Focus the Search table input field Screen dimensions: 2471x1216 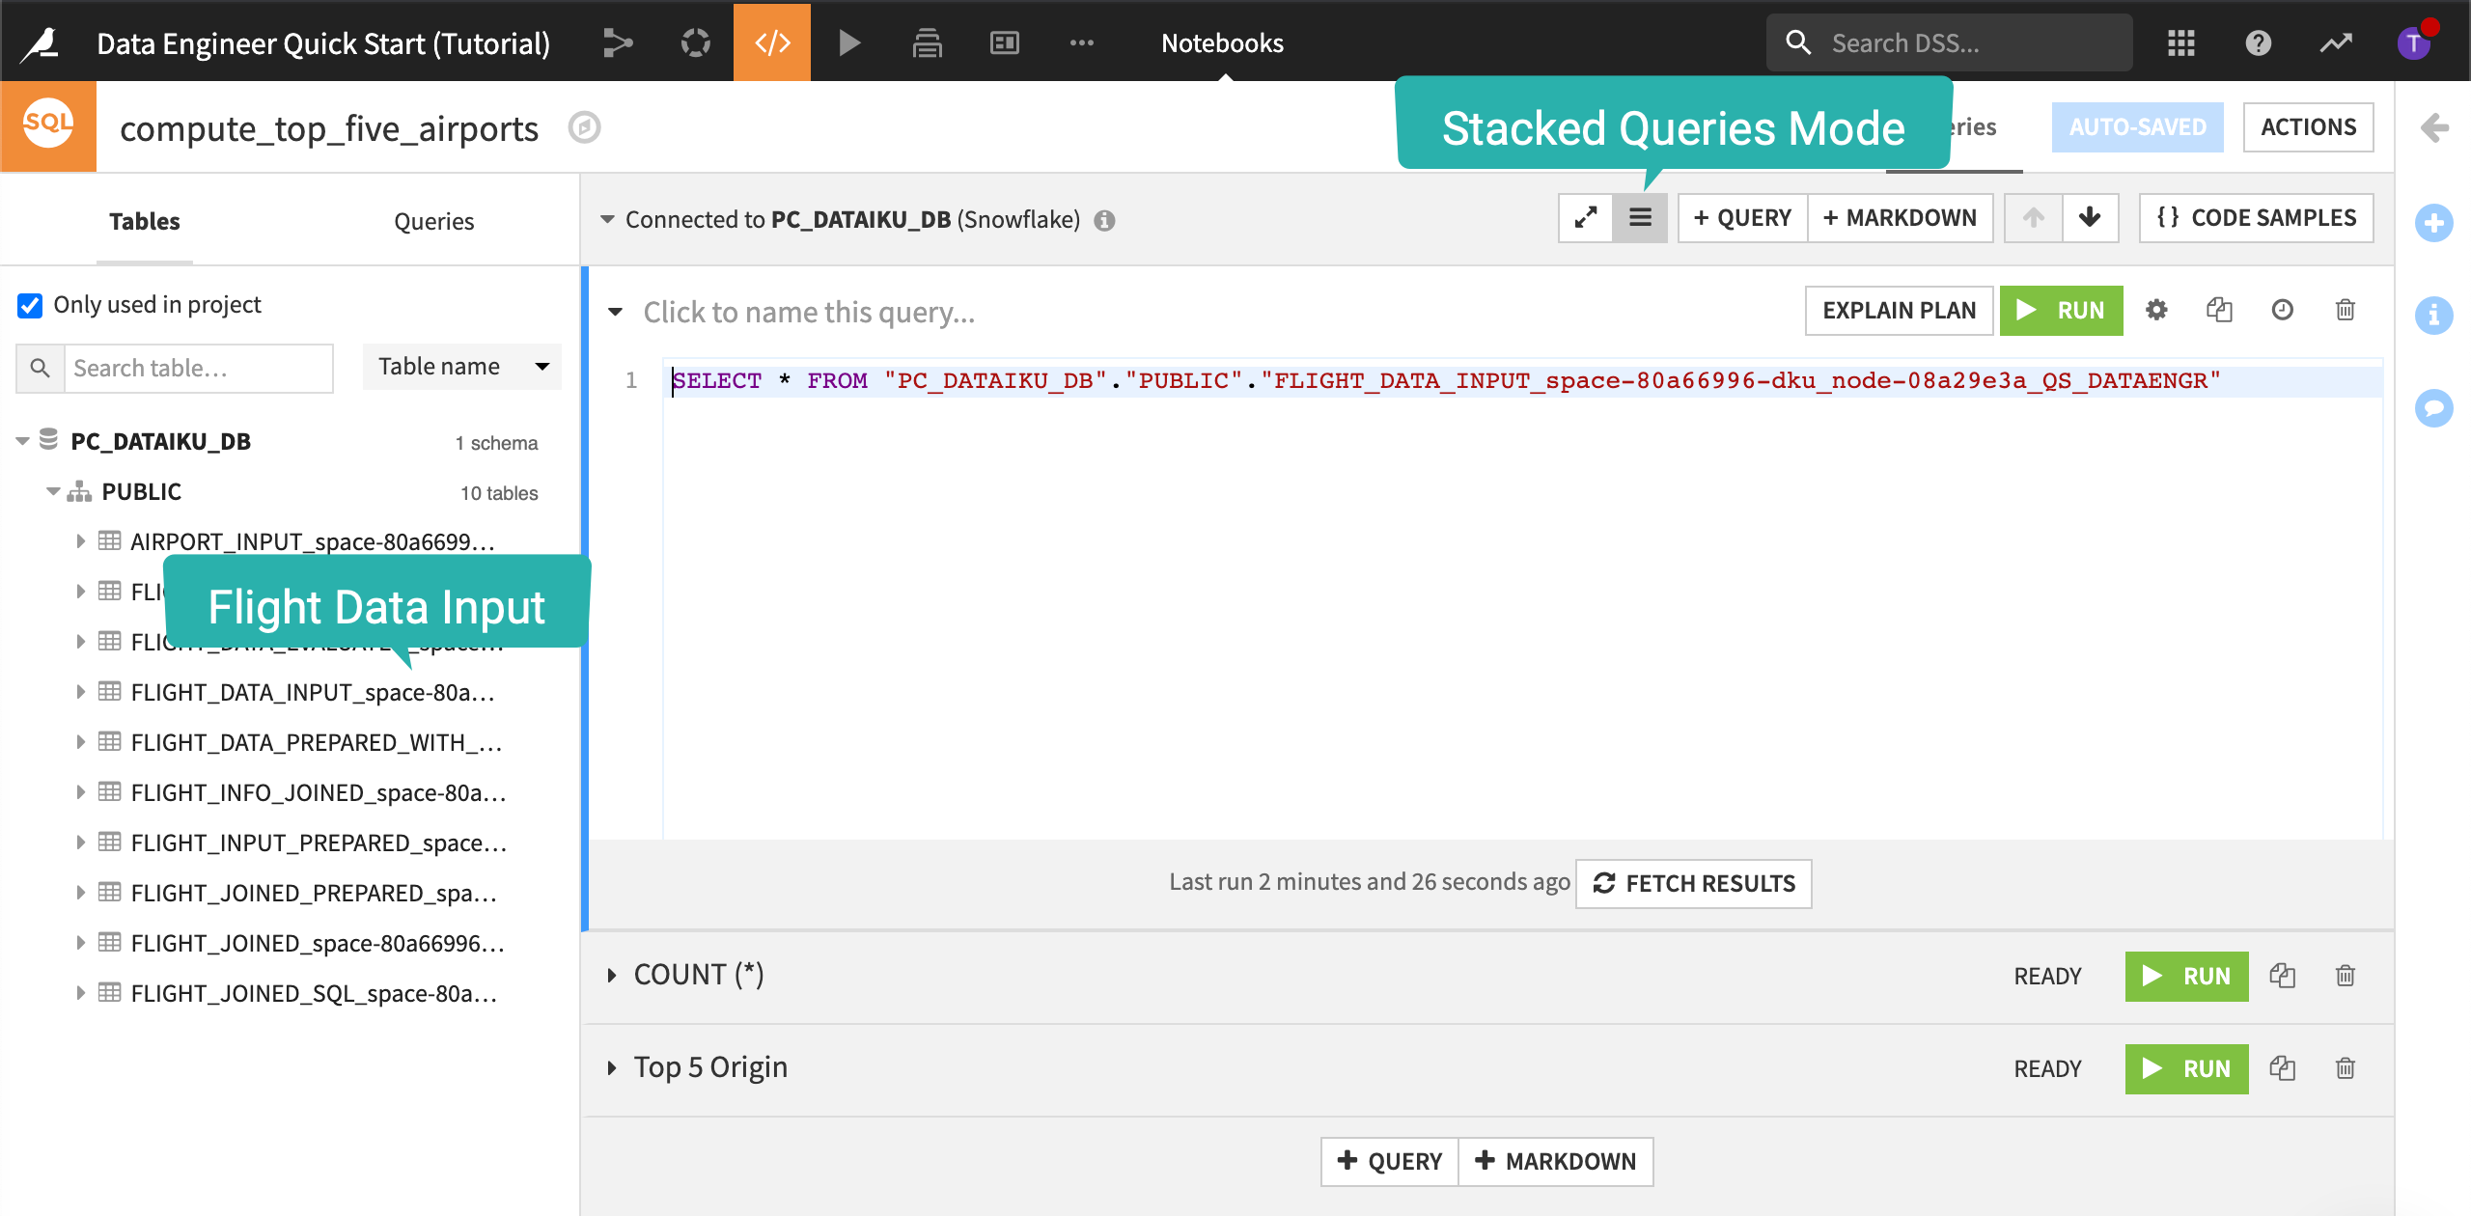[198, 368]
